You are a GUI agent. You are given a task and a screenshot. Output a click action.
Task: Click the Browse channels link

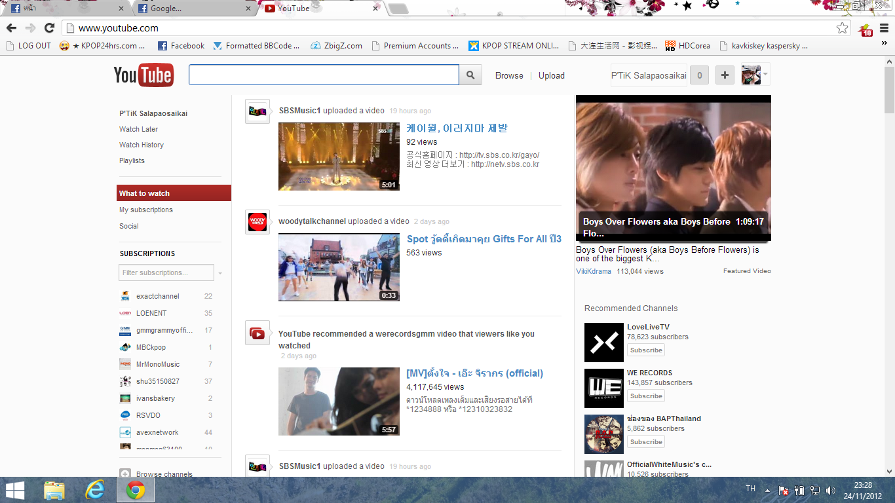click(164, 474)
